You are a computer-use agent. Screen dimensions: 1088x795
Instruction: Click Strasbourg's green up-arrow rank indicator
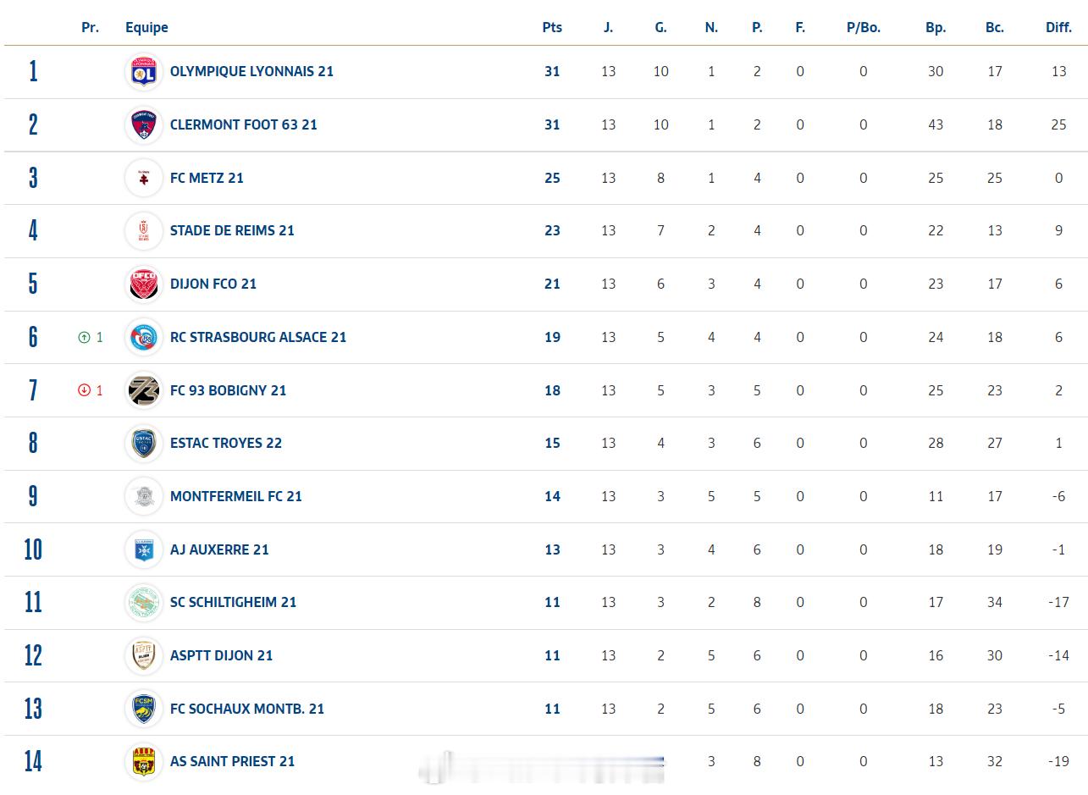pyautogui.click(x=84, y=337)
